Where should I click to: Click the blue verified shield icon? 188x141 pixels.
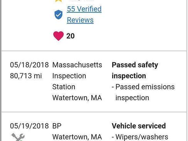pyautogui.click(x=59, y=15)
